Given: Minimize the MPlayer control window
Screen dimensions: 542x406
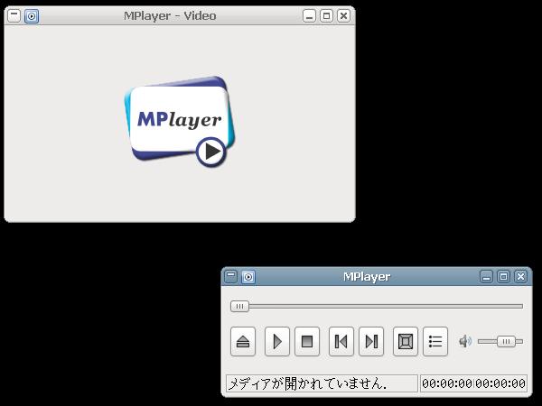Looking at the screenshot, I should pos(486,277).
